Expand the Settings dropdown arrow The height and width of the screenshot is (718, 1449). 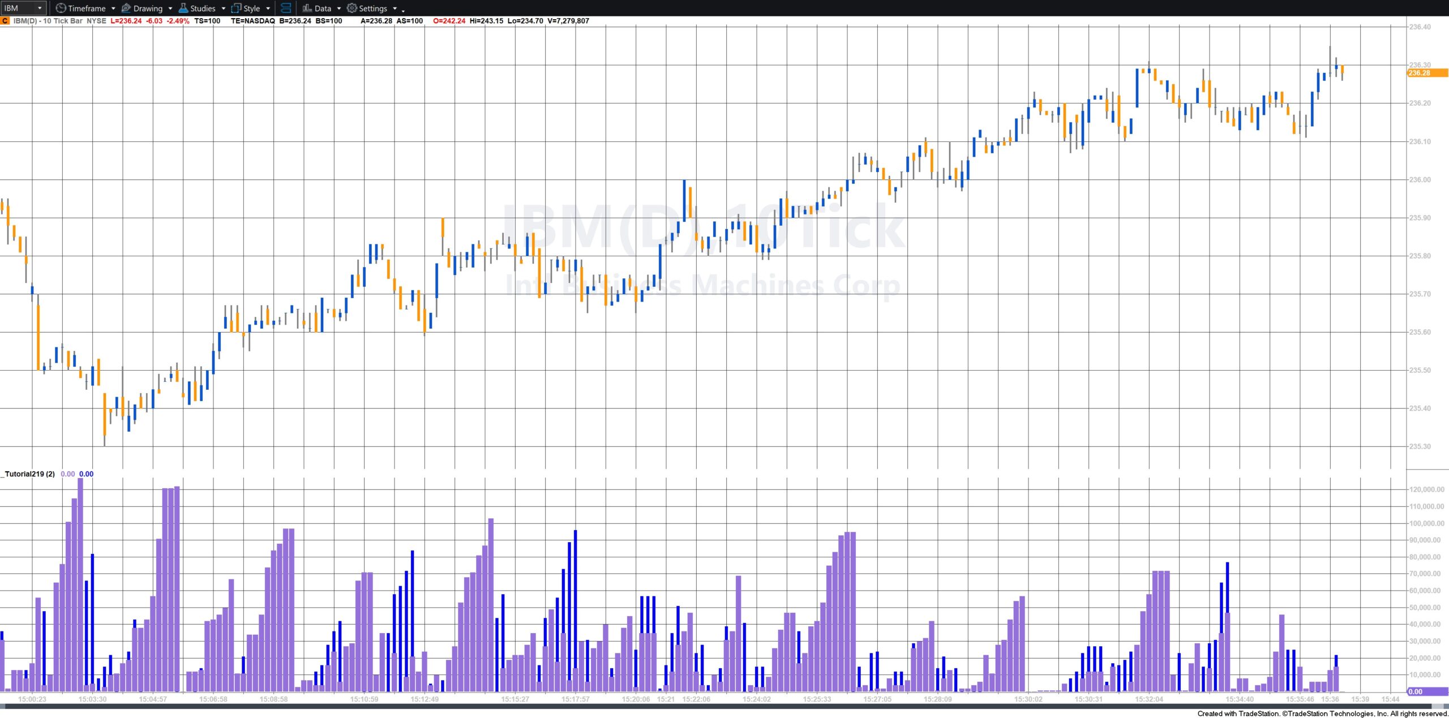tap(395, 8)
